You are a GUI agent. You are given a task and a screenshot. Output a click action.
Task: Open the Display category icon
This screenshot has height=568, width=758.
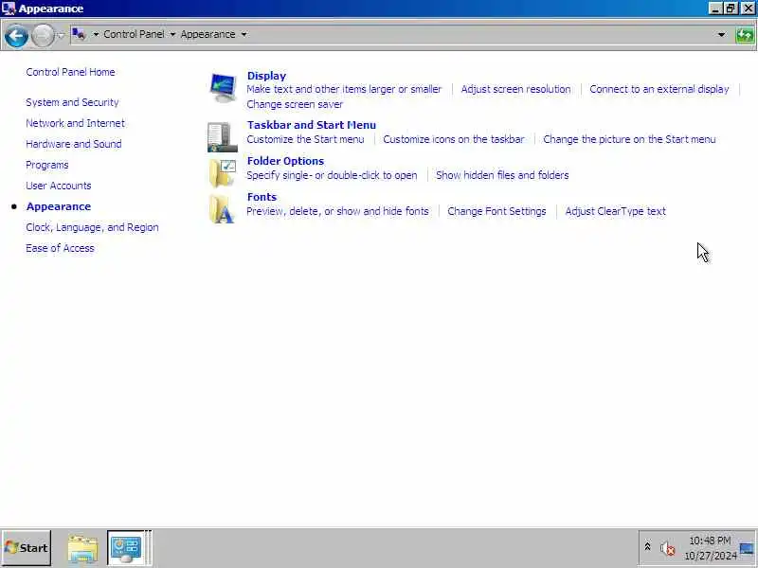[x=223, y=87]
